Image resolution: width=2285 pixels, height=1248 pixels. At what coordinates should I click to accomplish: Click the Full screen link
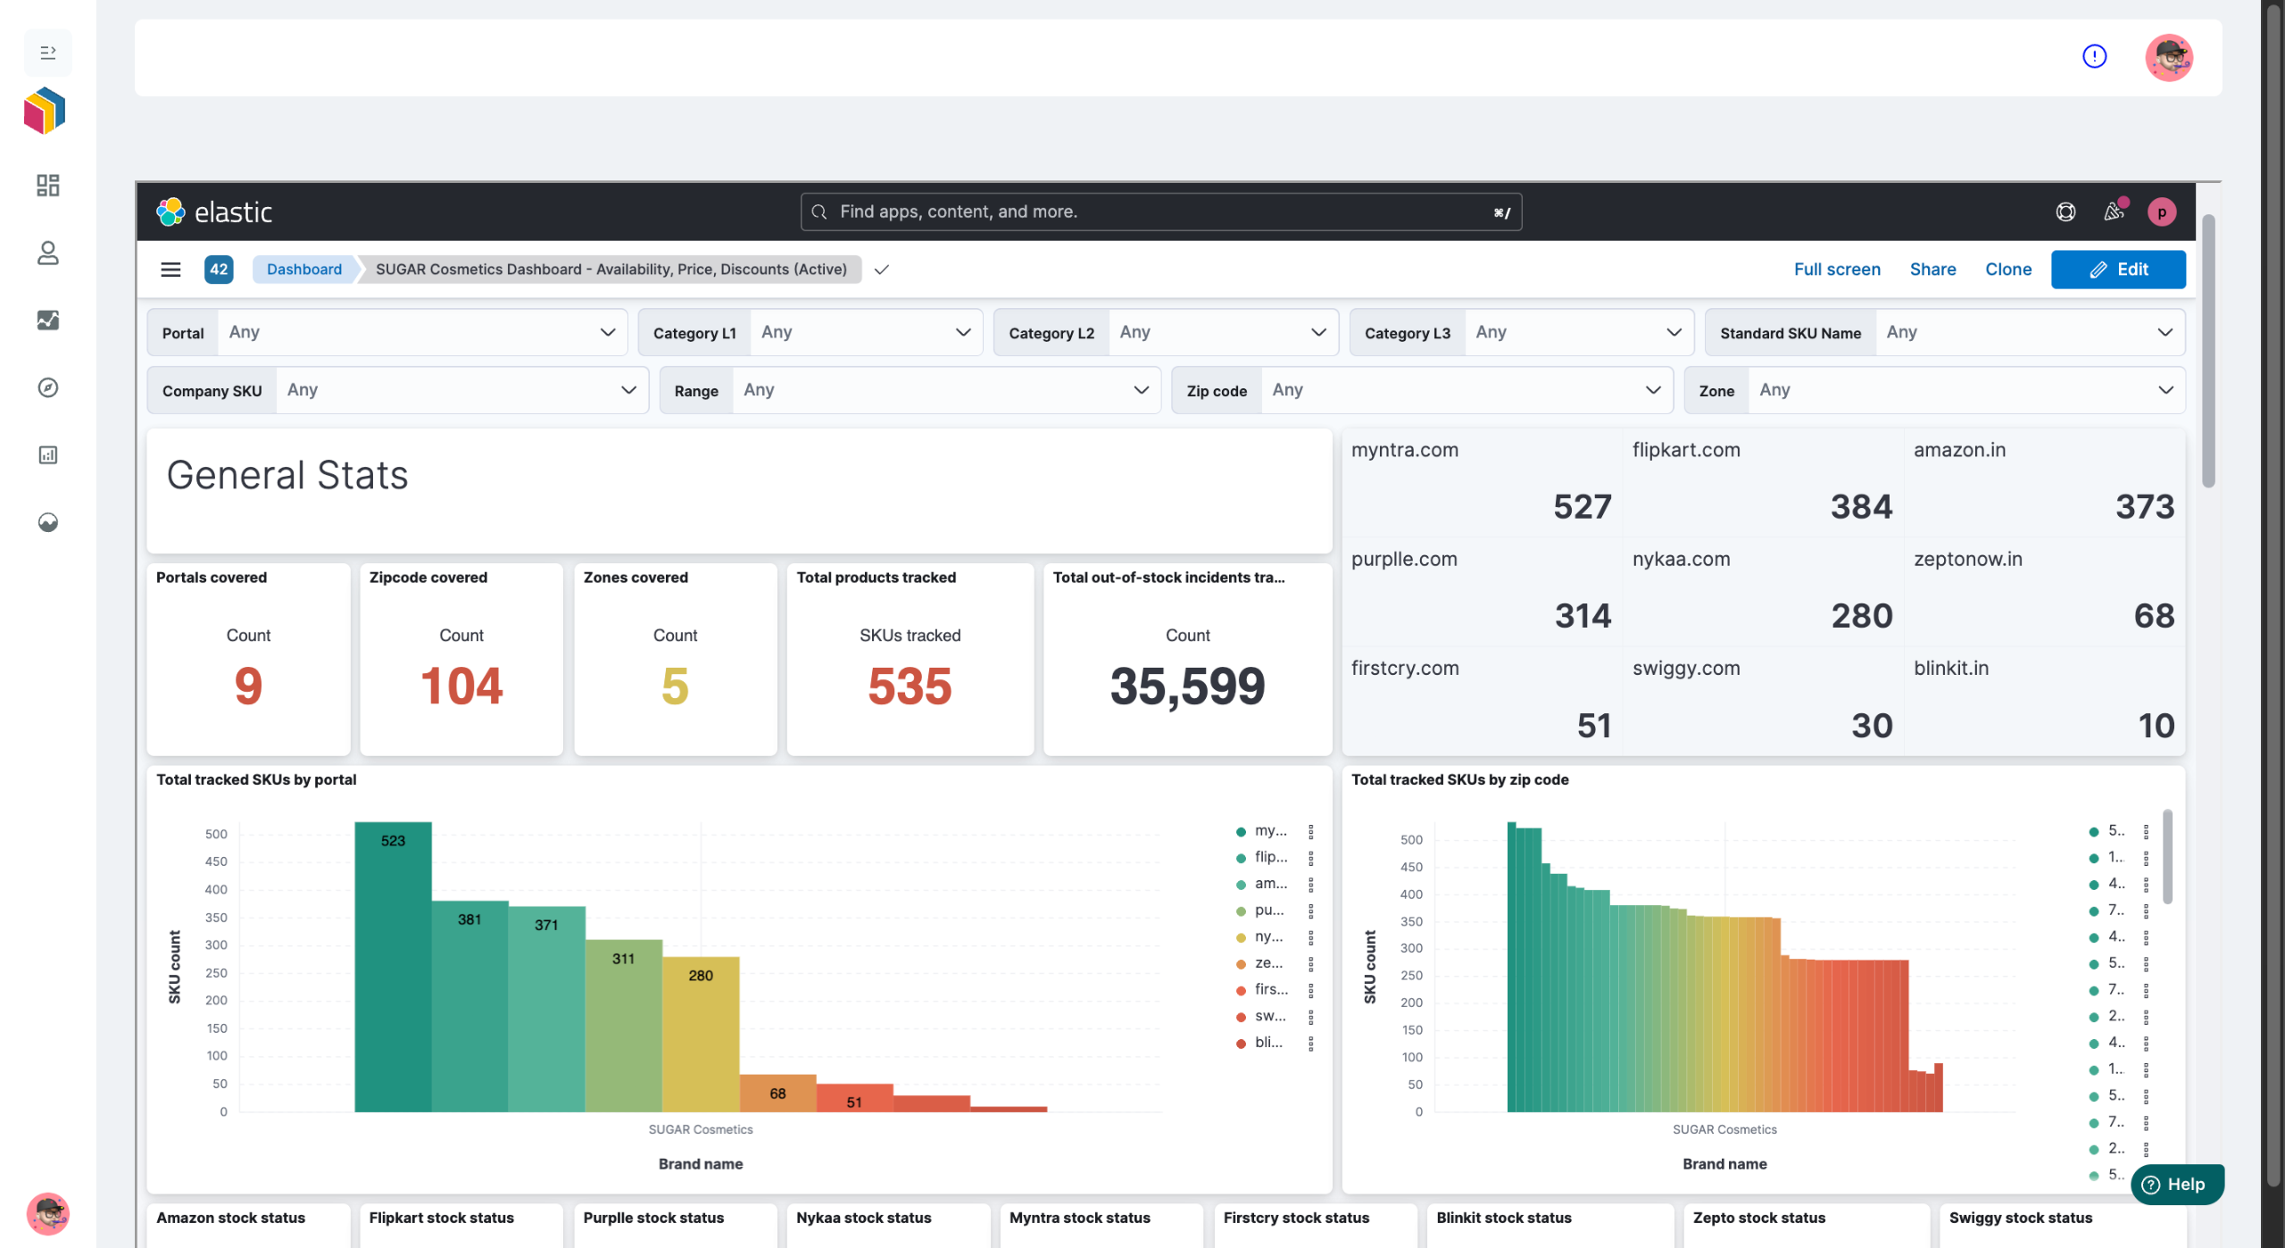pos(1837,270)
